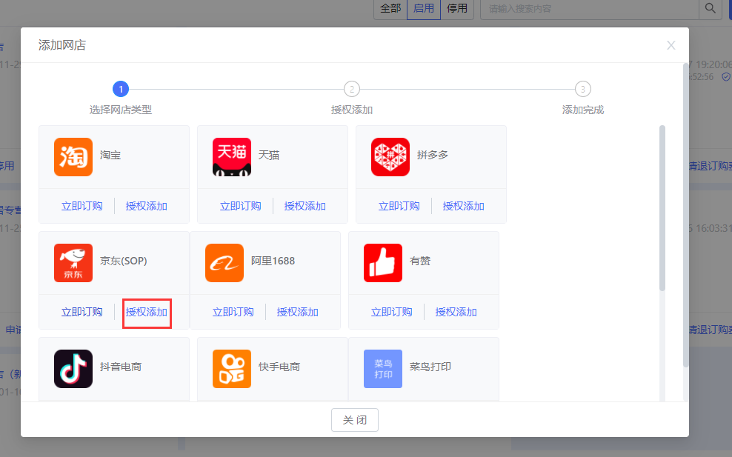Click the dialog's outer vertical scrollbar

pyautogui.click(x=686, y=215)
